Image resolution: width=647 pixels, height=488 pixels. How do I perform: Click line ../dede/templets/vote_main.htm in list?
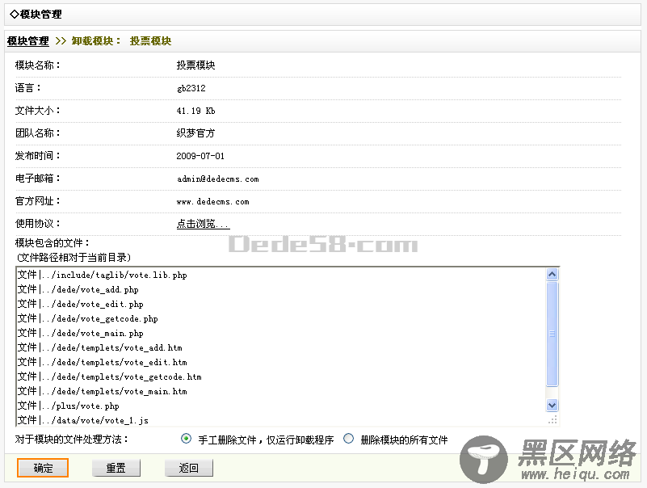(x=103, y=391)
